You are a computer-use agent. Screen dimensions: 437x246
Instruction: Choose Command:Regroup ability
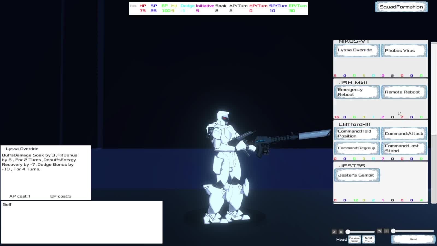coord(357,148)
